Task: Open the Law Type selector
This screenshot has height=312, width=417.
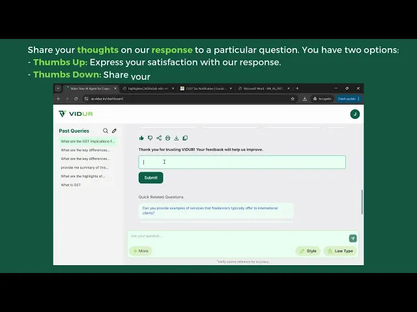Action: 340,251
